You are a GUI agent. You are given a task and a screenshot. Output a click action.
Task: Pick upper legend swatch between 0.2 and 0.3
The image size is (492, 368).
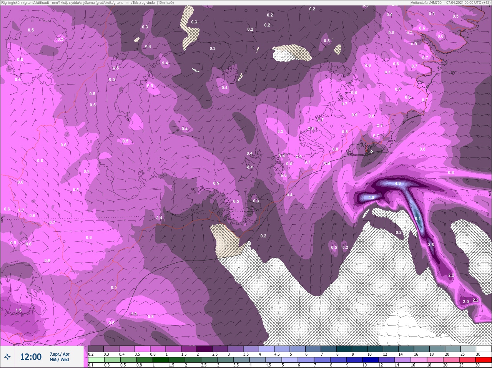click(96, 349)
